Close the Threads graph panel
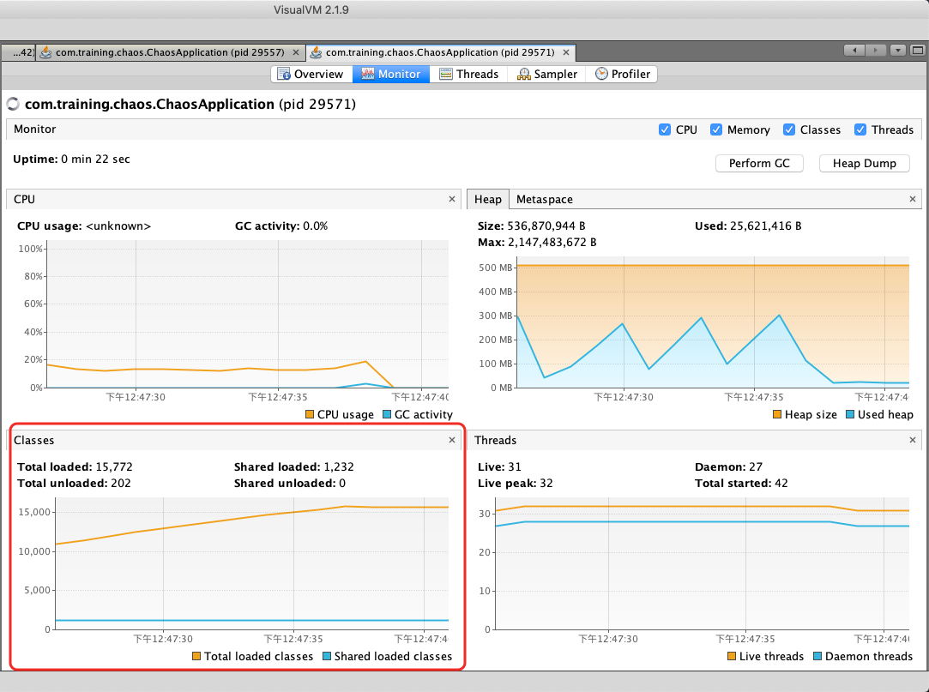The height and width of the screenshot is (692, 929). (x=913, y=440)
